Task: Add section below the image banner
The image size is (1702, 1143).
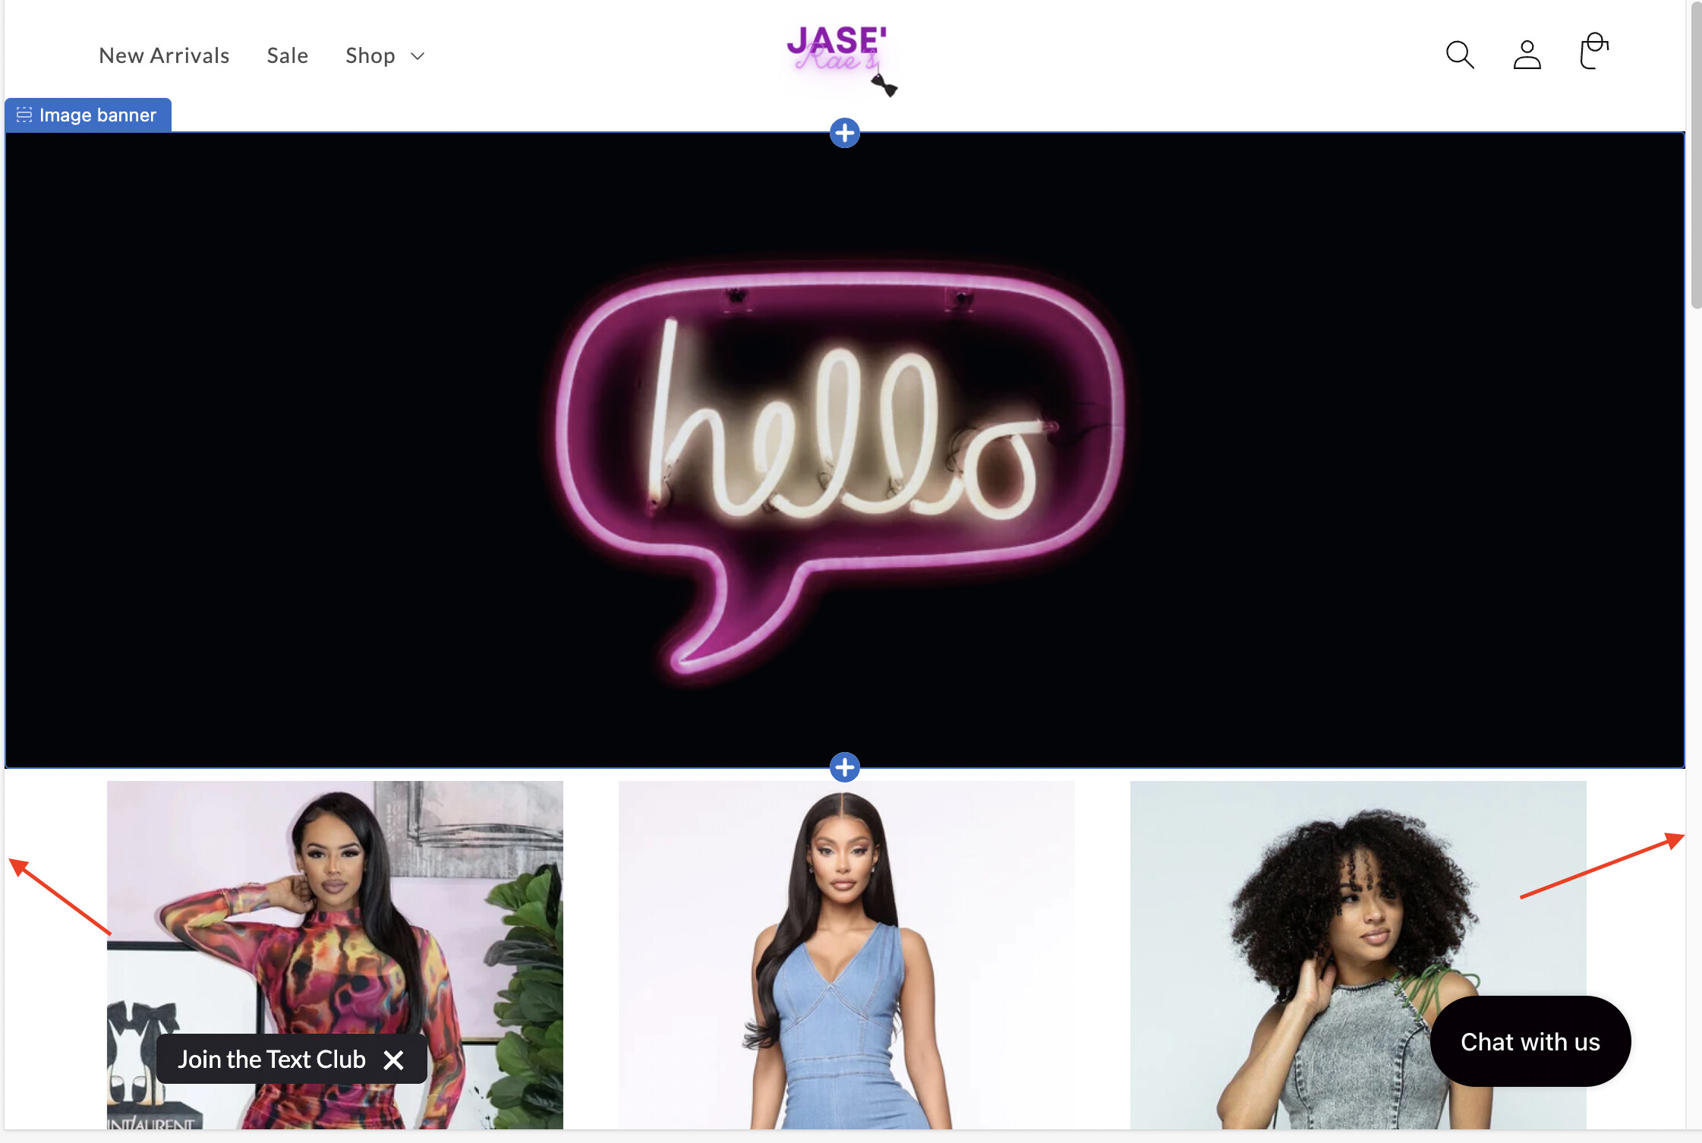Action: [844, 767]
